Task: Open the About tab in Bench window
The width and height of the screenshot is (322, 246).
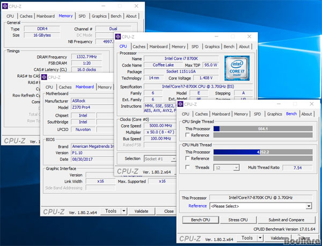Action: [306, 114]
